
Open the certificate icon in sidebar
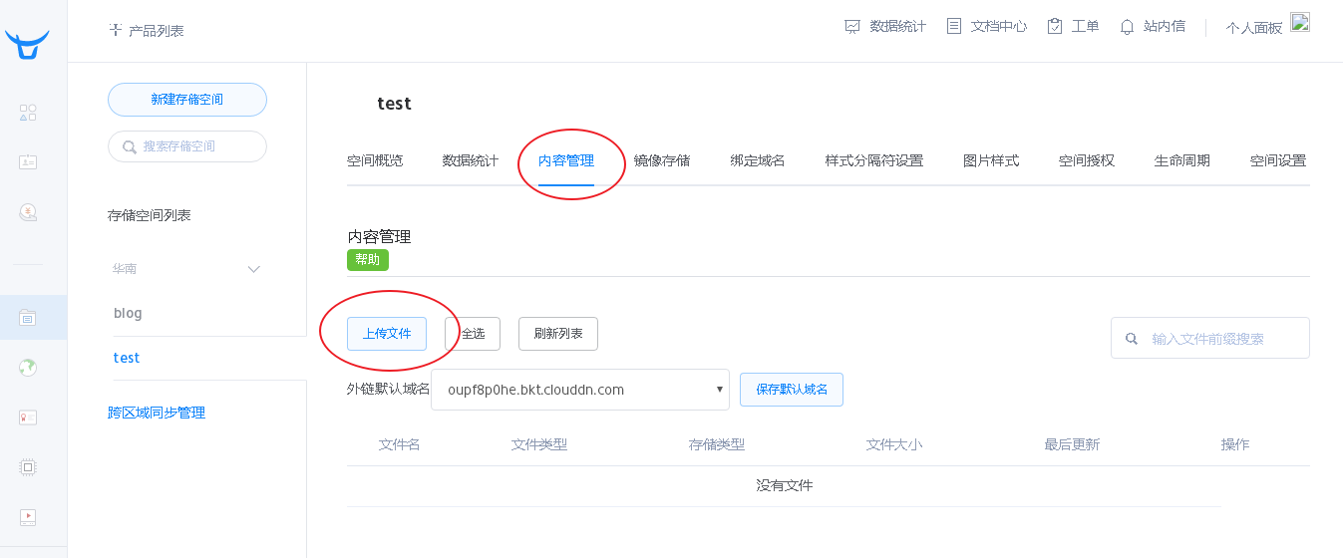tap(28, 418)
